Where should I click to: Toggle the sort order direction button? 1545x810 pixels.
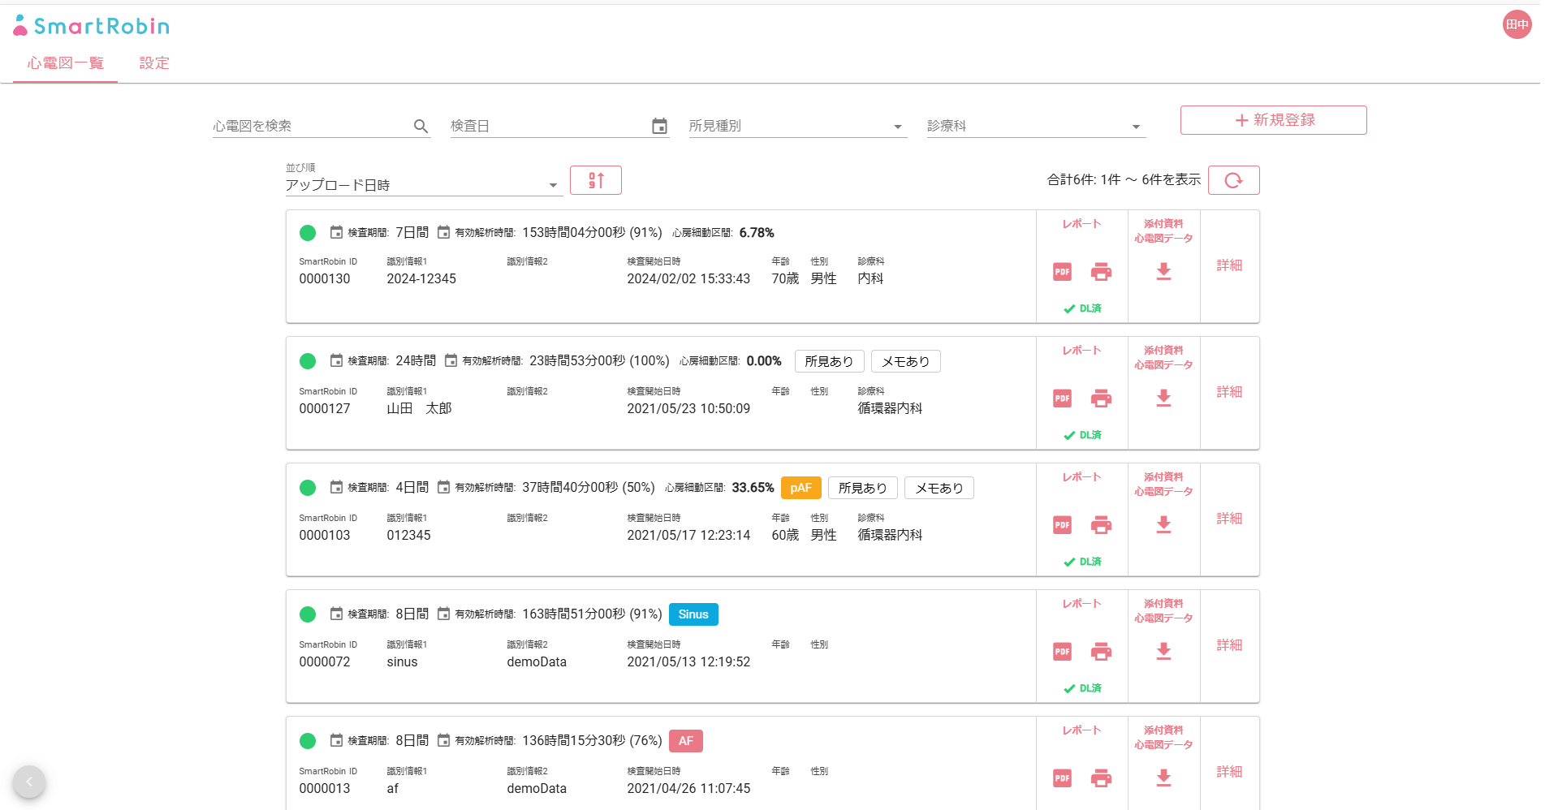tap(596, 180)
